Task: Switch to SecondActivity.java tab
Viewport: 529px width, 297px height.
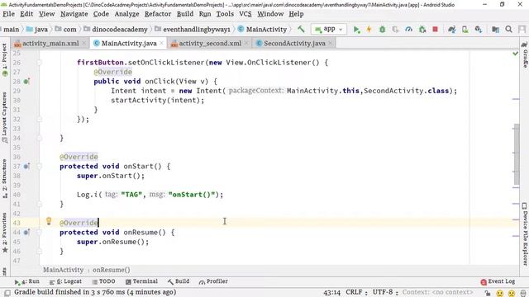Action: pos(294,44)
